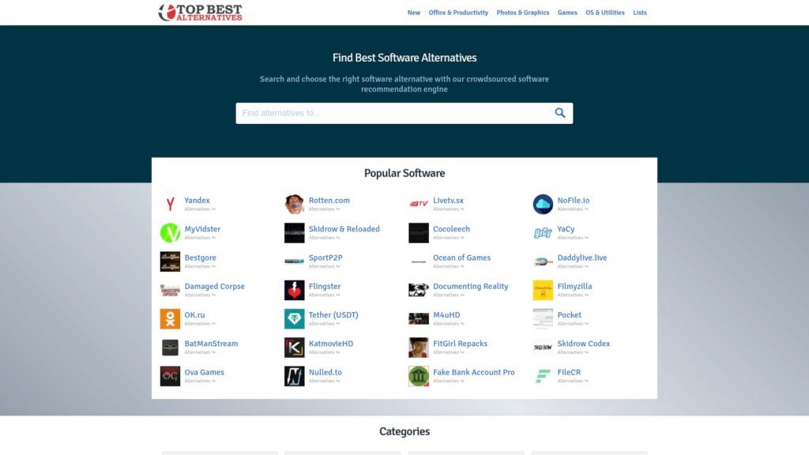Click the NoFile.io link
This screenshot has width=809, height=455.
pos(574,200)
